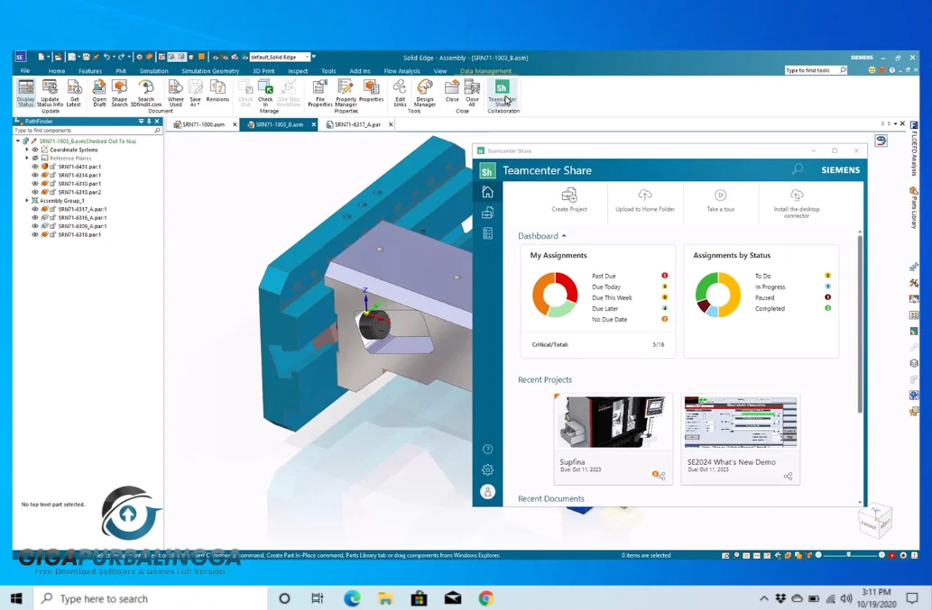The width and height of the screenshot is (932, 610).
Task: Click the zoom slider in status bar
Action: pos(850,555)
